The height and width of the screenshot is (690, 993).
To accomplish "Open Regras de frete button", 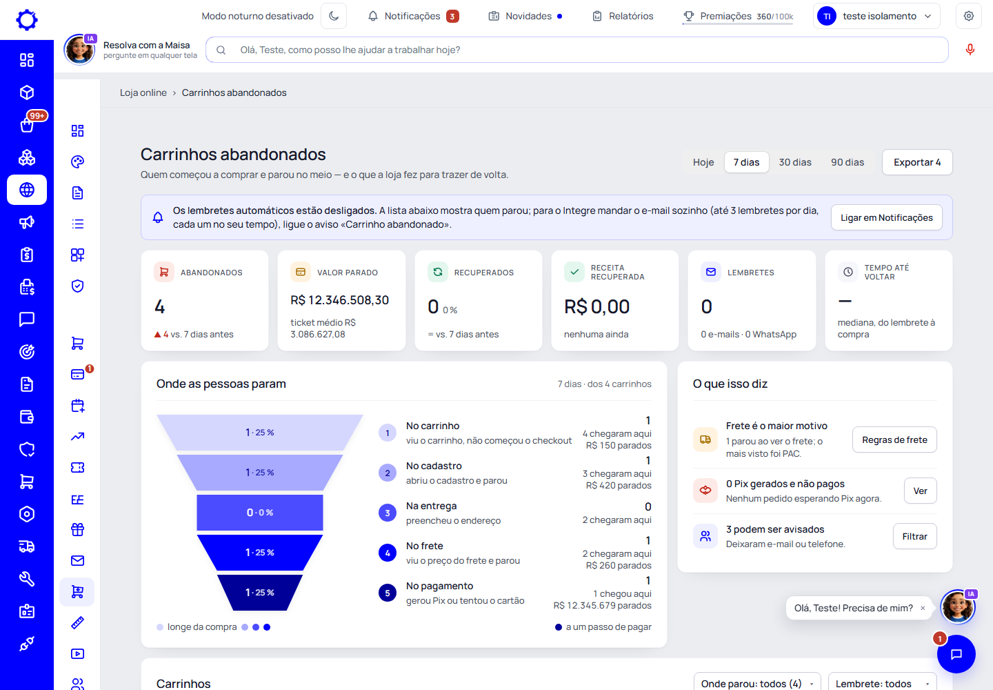I will (x=894, y=440).
